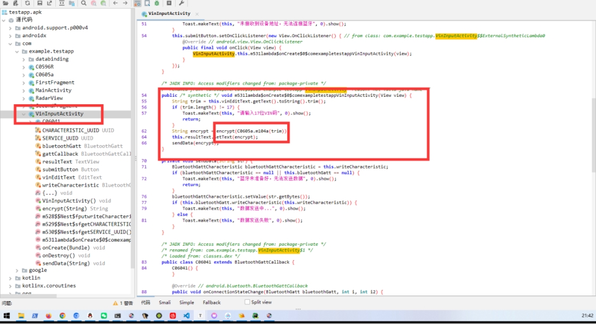Image resolution: width=596 pixels, height=324 pixels.
Task: Expand the MainActivity class node
Action: click(23, 90)
